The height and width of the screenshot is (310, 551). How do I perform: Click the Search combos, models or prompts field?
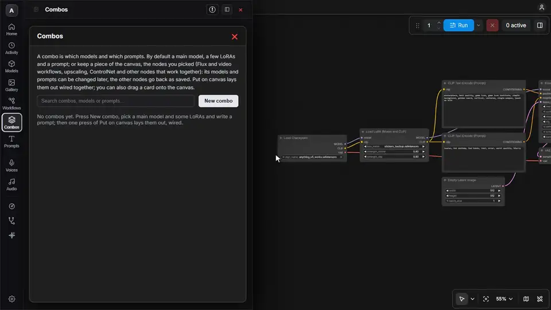tap(115, 101)
